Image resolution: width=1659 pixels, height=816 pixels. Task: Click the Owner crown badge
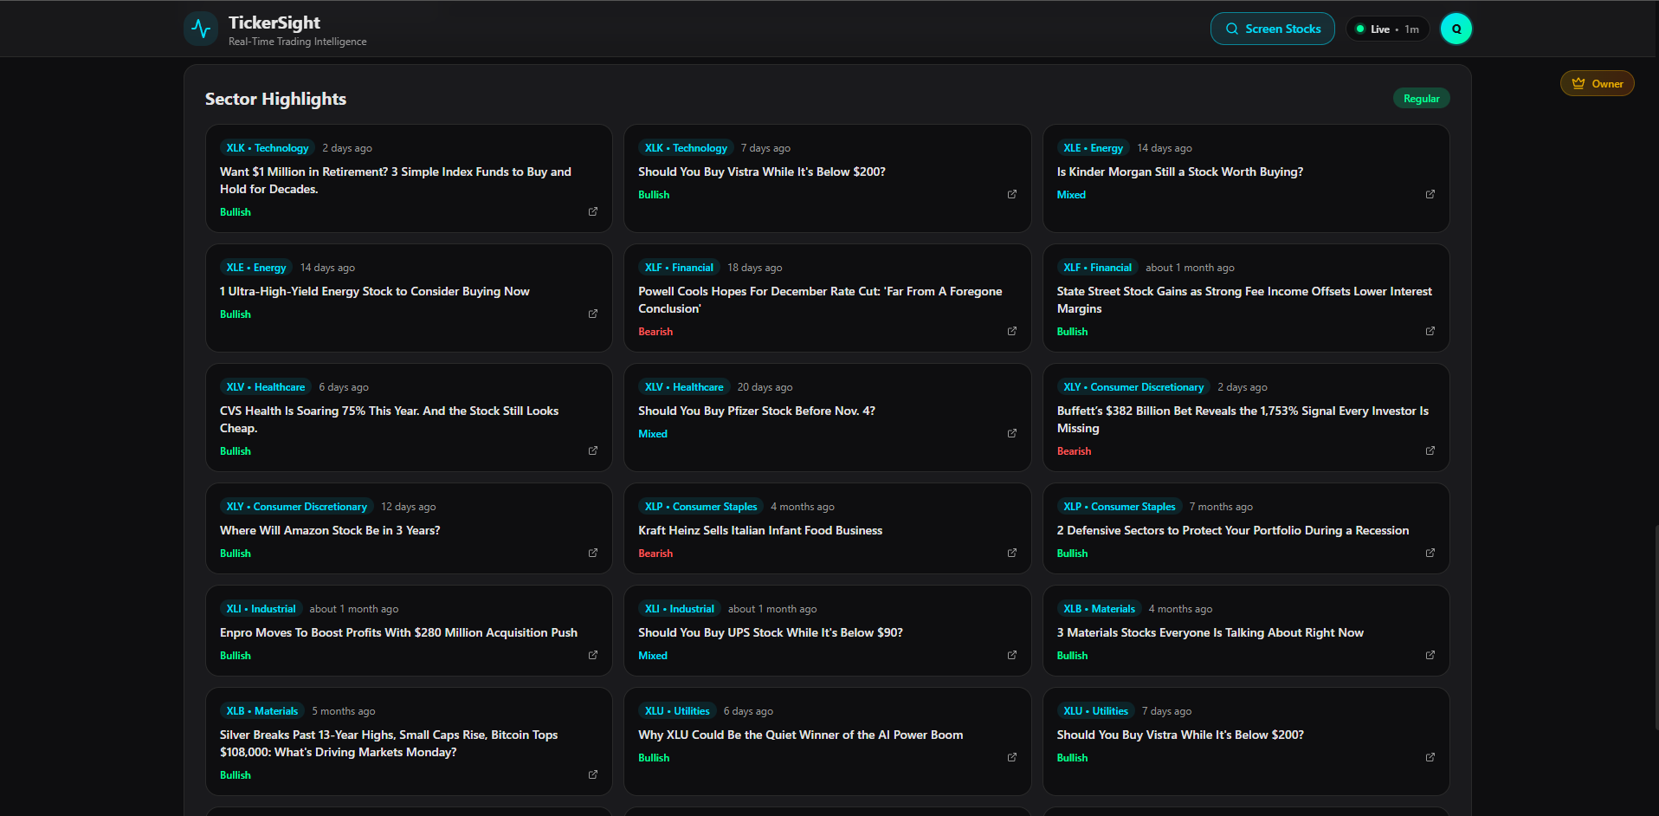1597,83
